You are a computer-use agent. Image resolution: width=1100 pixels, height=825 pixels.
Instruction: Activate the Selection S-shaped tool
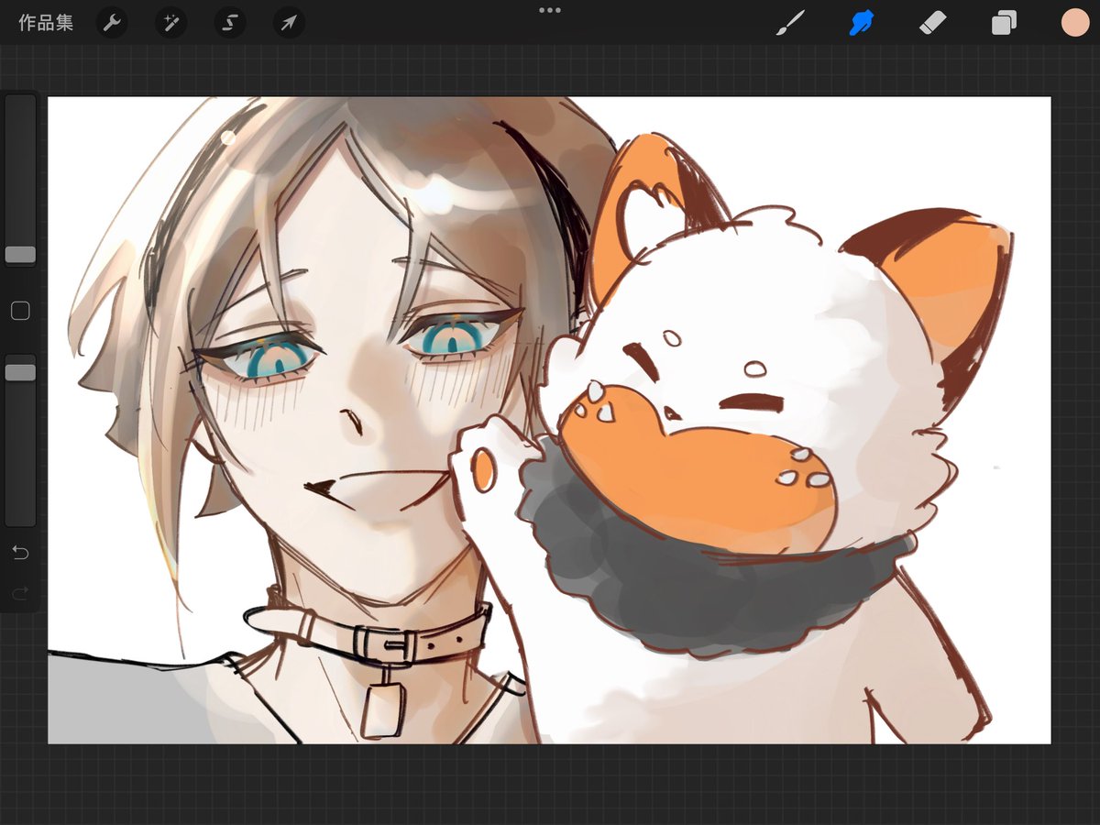(x=230, y=23)
